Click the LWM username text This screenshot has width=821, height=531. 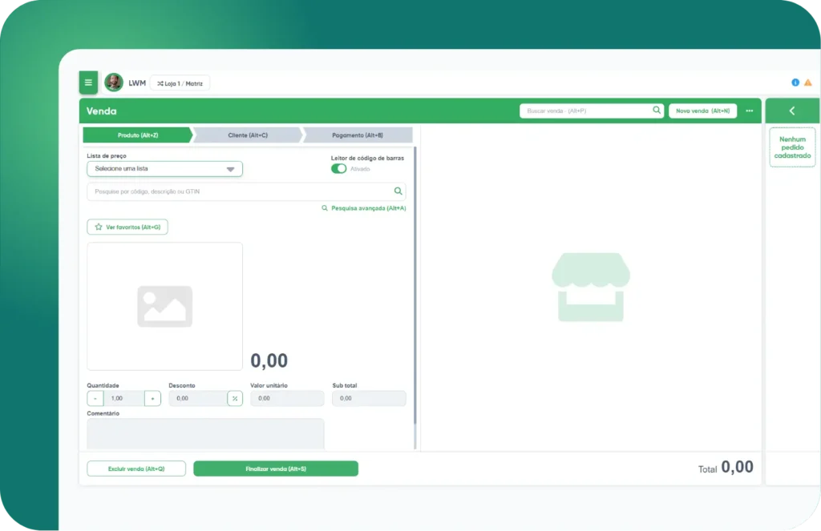(137, 83)
